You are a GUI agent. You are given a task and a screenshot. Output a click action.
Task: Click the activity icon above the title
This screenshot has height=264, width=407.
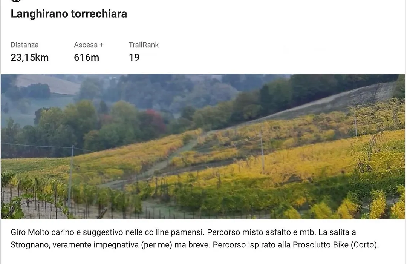click(16, 1)
